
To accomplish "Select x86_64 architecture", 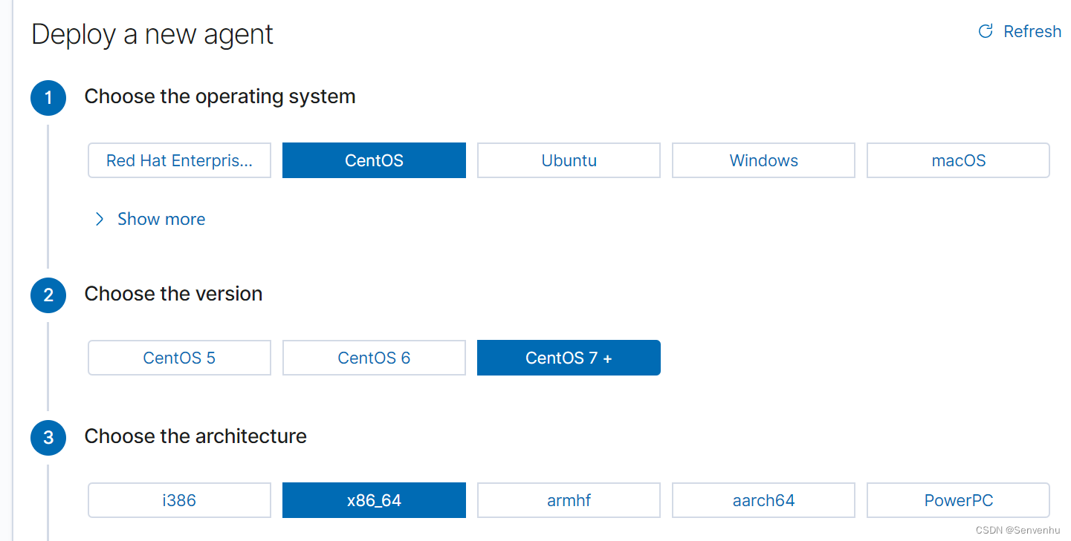I will 374,500.
